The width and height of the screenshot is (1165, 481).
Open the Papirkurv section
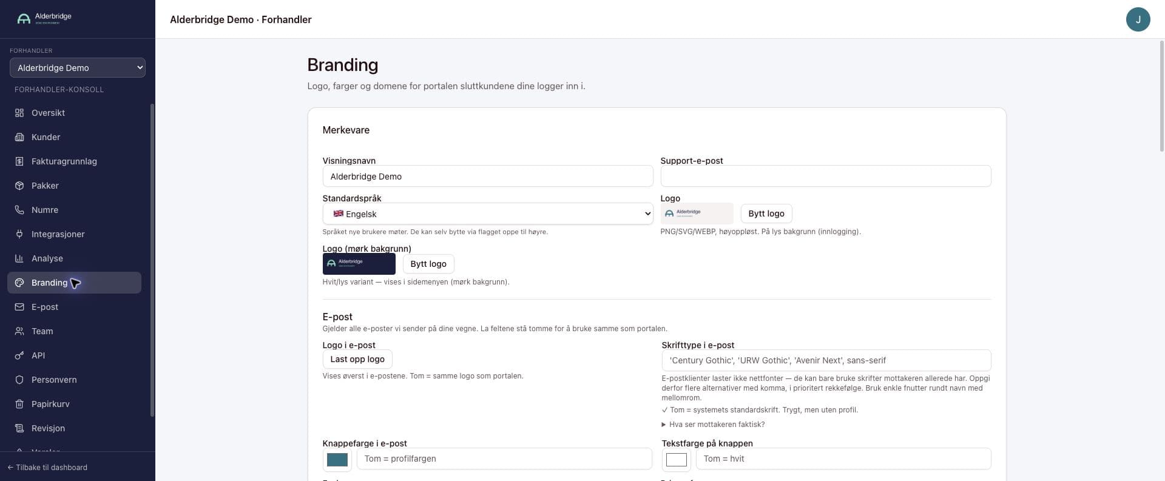pos(74,404)
